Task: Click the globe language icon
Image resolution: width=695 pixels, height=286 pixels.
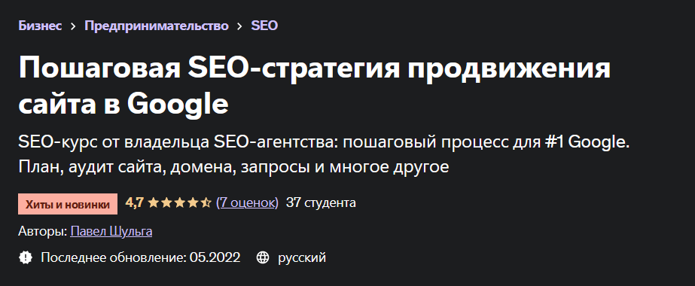Action: pyautogui.click(x=263, y=257)
